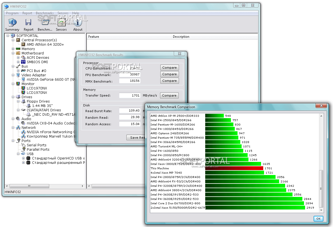Expand the ACPI Devices node
The width and height of the screenshot is (333, 227).
tap(18, 57)
